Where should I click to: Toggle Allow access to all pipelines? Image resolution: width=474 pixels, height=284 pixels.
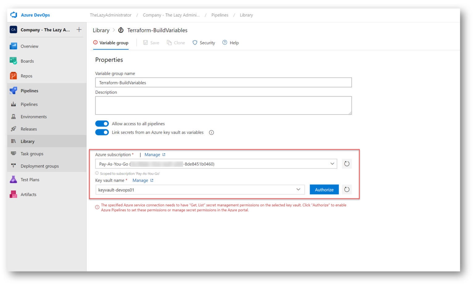pos(102,124)
